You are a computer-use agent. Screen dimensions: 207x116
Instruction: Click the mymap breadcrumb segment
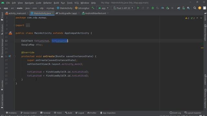click(x=50, y=8)
